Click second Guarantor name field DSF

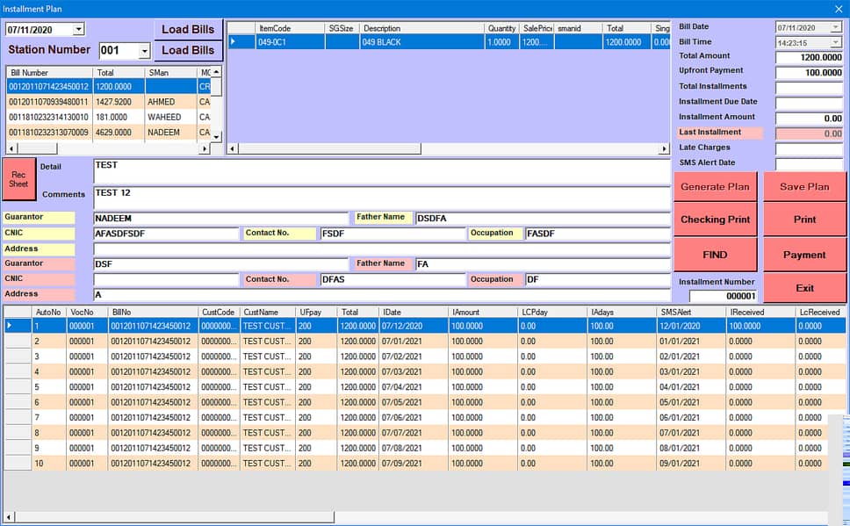point(220,264)
